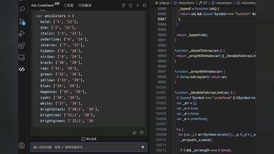This screenshot has width=274, height=154.
Task: Clear chat with the trash icon
Action: tap(124, 6)
